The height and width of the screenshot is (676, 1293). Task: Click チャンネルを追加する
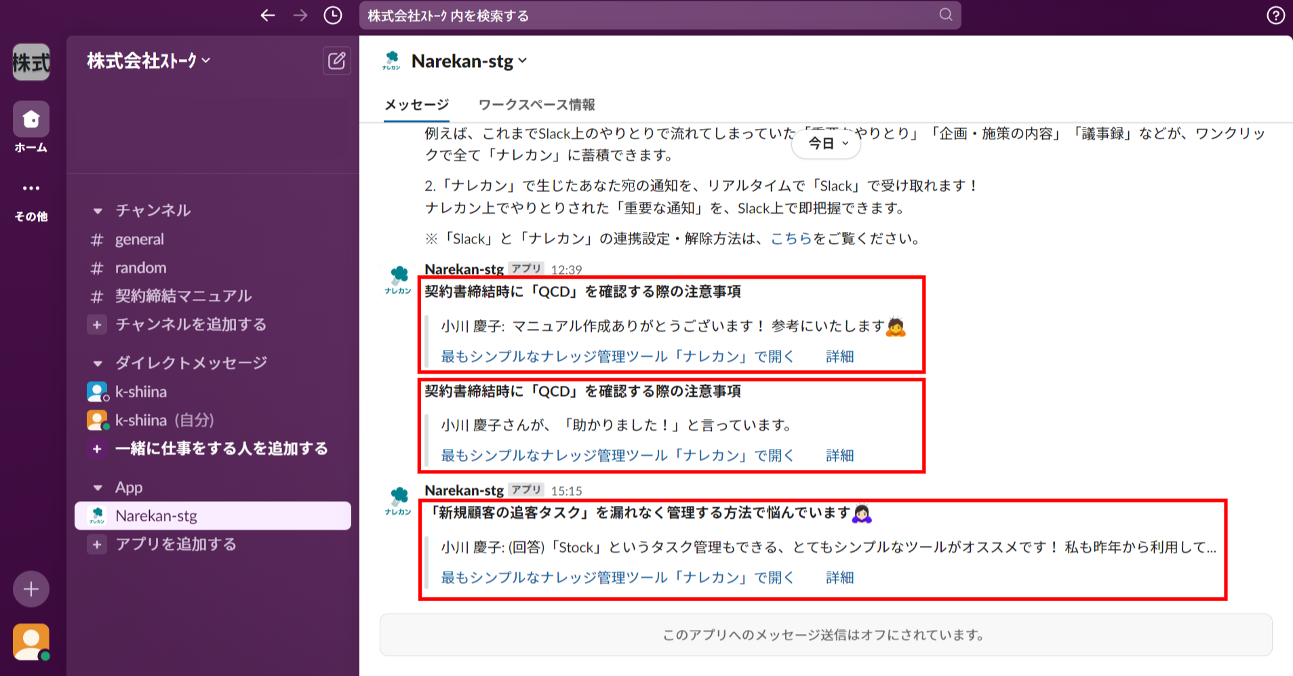[191, 325]
